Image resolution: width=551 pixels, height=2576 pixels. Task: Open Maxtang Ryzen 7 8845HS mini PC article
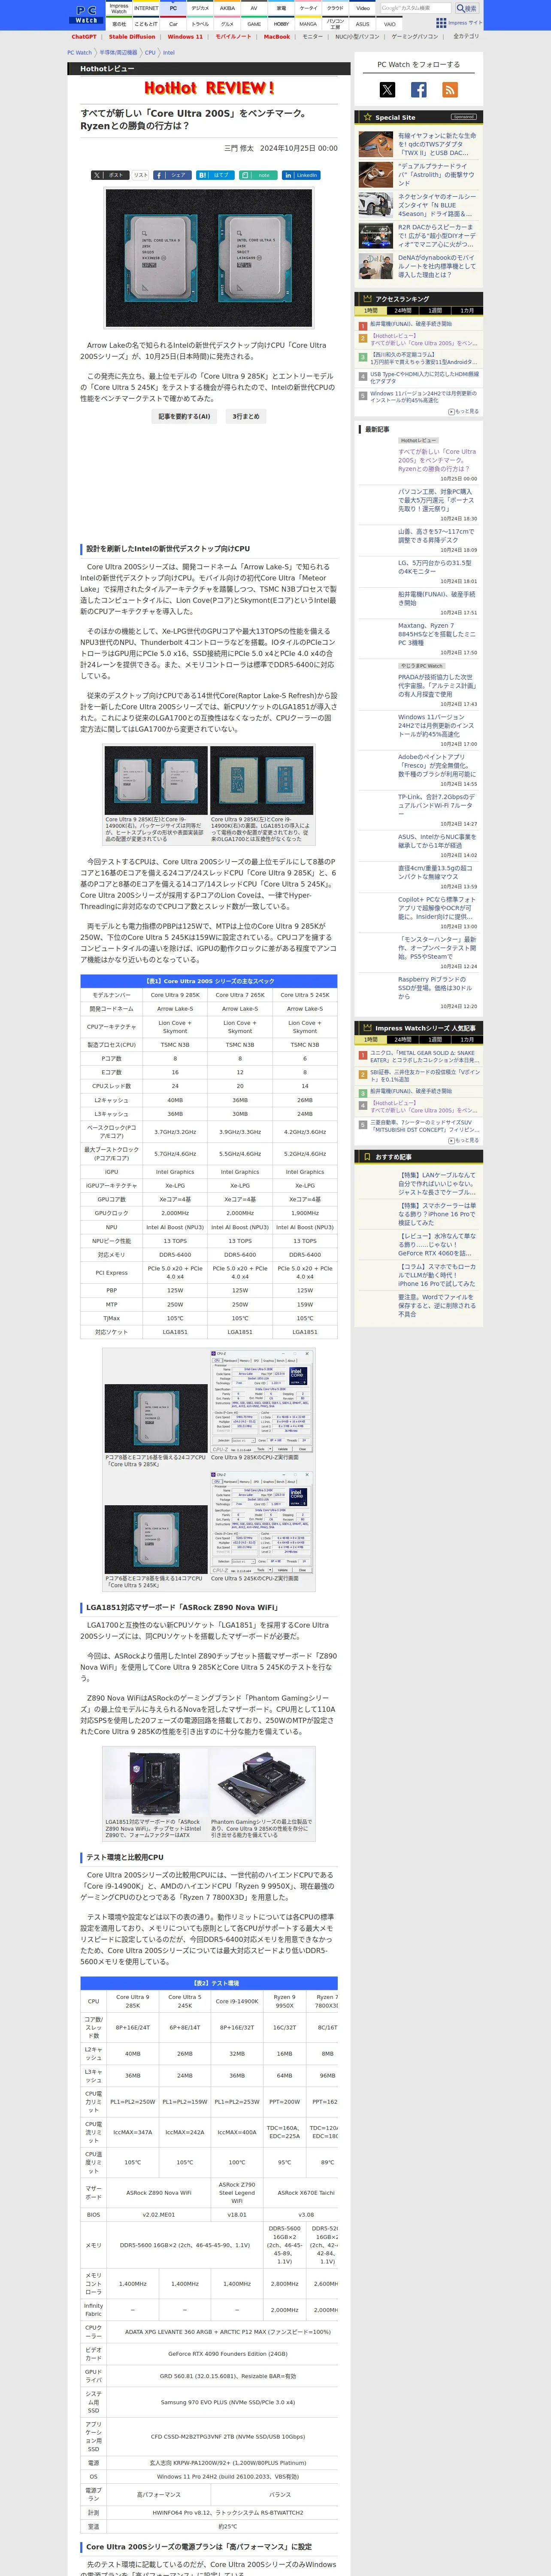[437, 634]
